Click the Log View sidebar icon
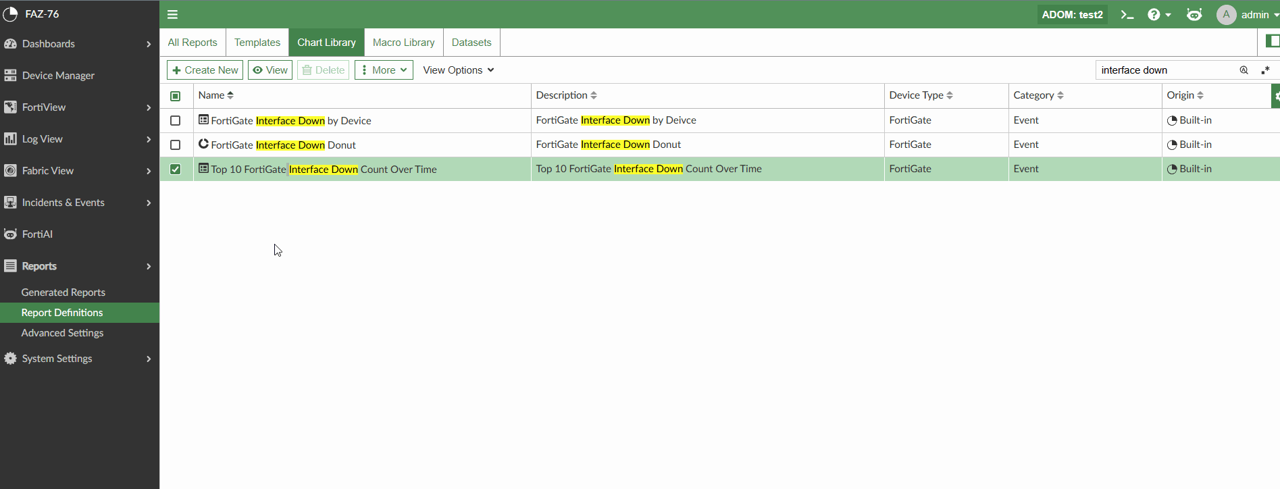Image resolution: width=1280 pixels, height=489 pixels. click(10, 139)
